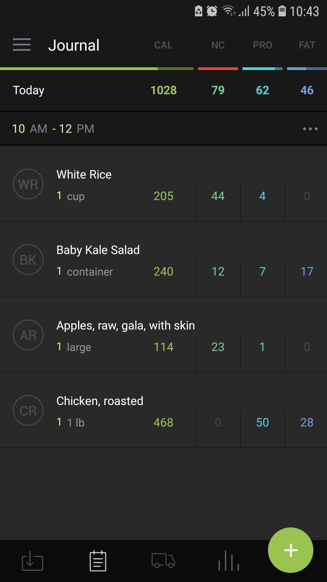Expand the three-dot menu for 10 AM - 12 PM
This screenshot has height=582, width=327.
coord(310,129)
